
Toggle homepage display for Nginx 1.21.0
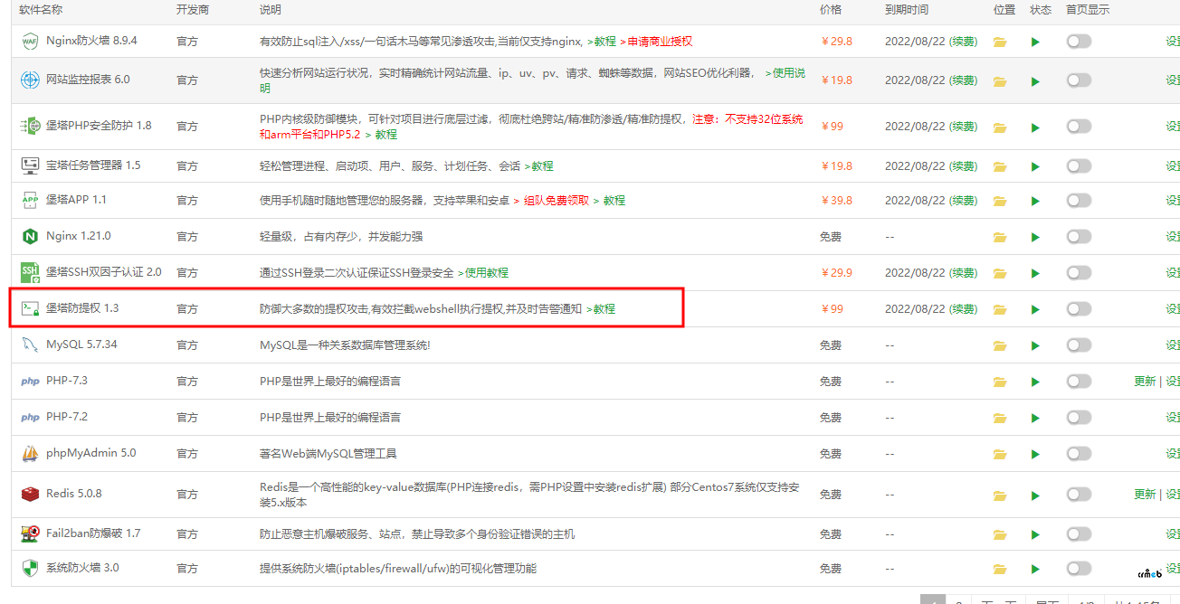[1079, 236]
